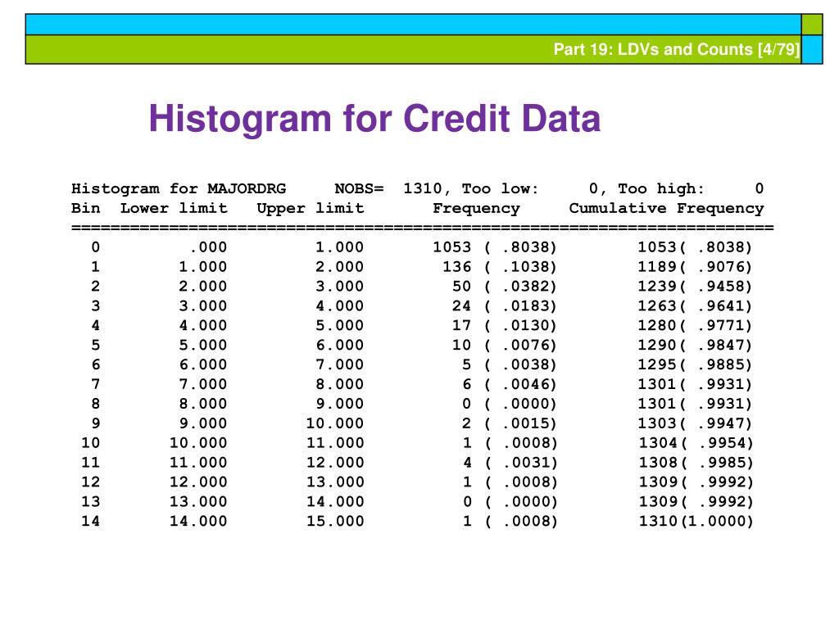Select the 'Upper limit' column header
This screenshot has height=629, width=839.
click(x=311, y=208)
